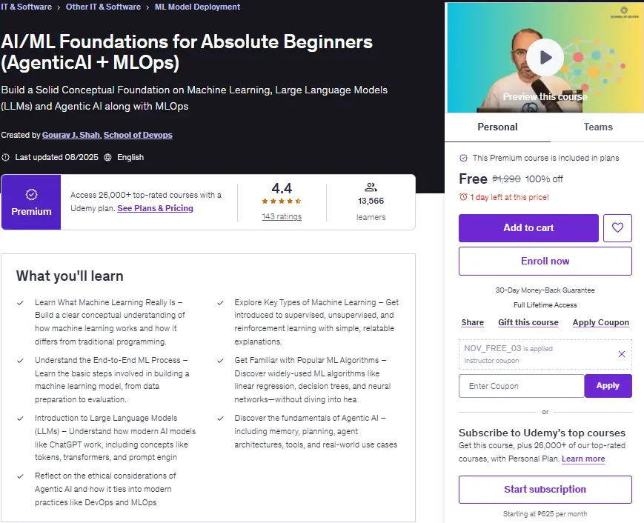Click the Start subscription button
Viewport: 644px width, 523px height.
pos(545,490)
